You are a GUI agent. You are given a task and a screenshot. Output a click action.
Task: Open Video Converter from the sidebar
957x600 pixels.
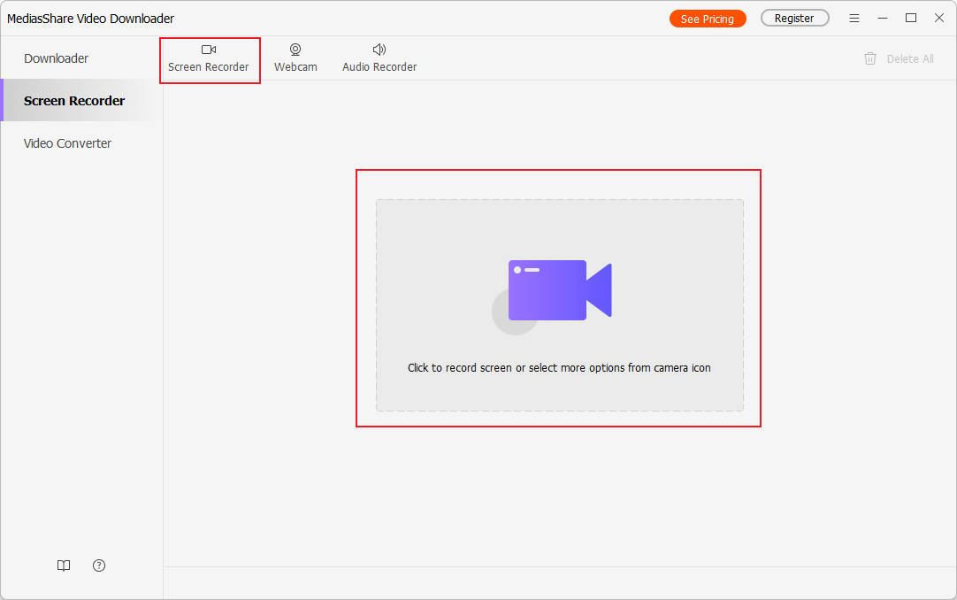(67, 143)
